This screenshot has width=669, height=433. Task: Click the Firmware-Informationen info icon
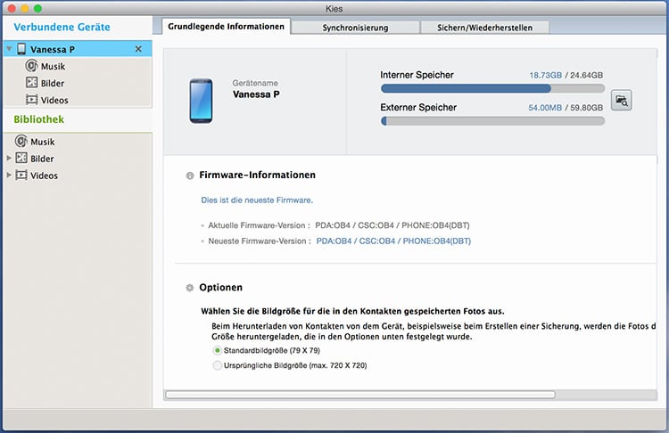(x=190, y=176)
